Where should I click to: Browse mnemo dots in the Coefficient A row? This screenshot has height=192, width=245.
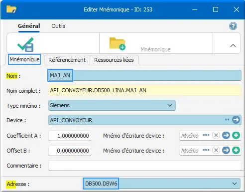tap(206, 135)
